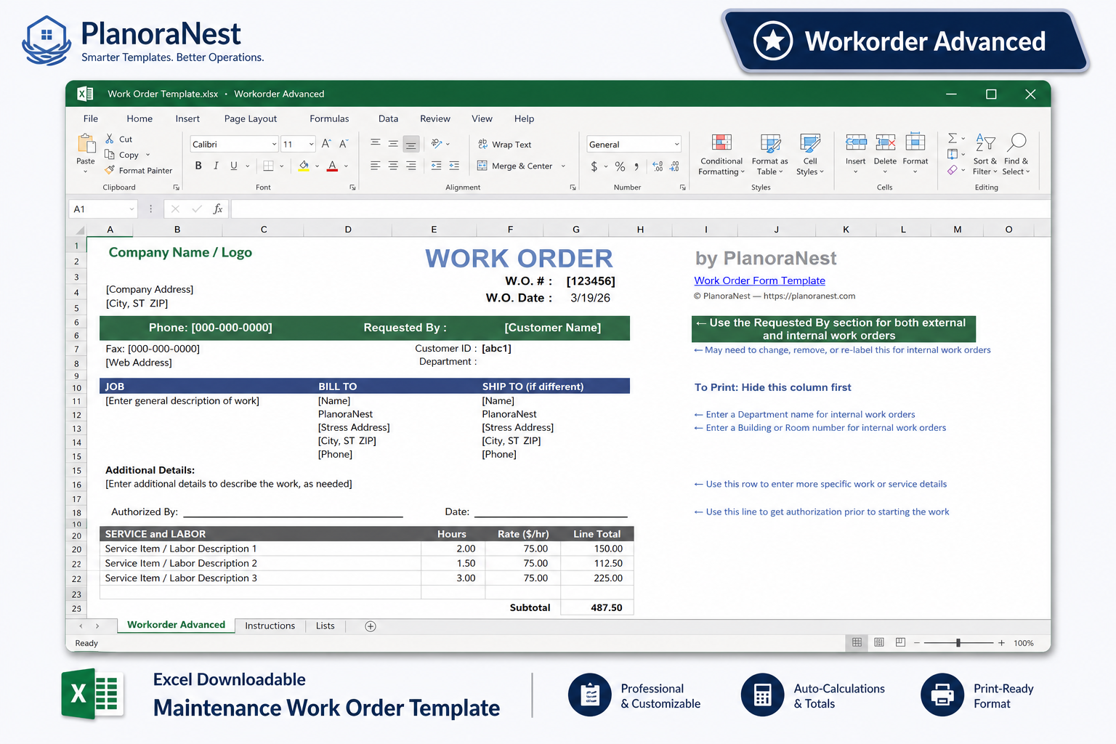Click the Accounting dollar format icon
The width and height of the screenshot is (1116, 744).
pyautogui.click(x=594, y=166)
